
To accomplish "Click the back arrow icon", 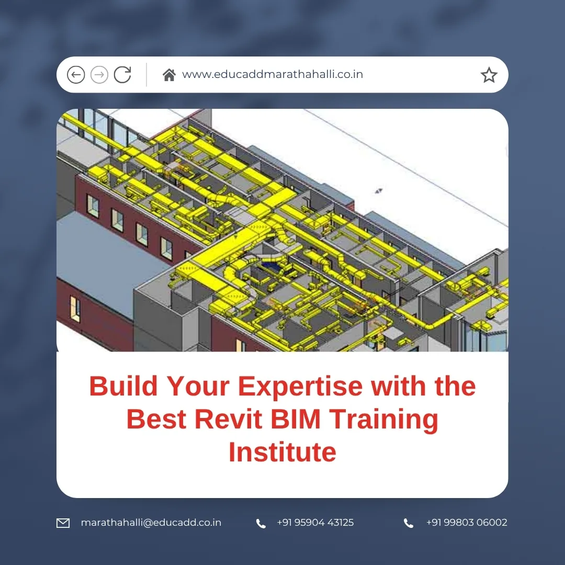I will [x=76, y=75].
